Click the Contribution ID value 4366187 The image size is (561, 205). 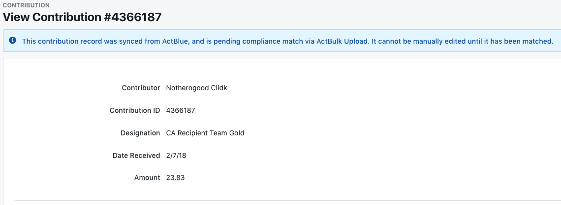(181, 110)
